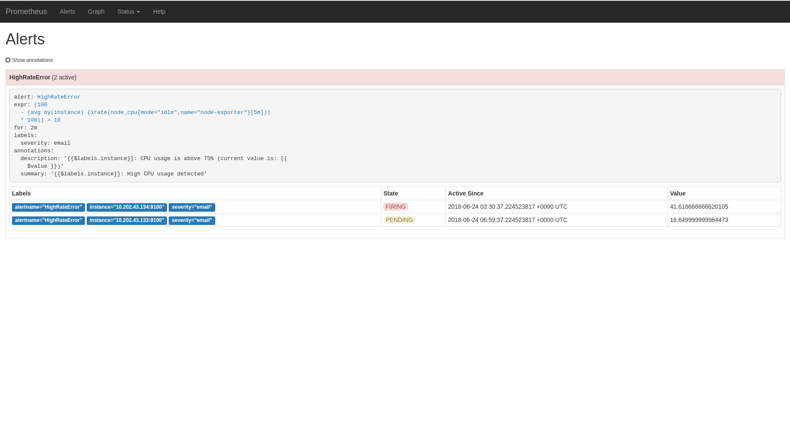Collapse the HighRateError (2 active) alert group
Viewport: 790px width, 423px height.
coord(43,77)
